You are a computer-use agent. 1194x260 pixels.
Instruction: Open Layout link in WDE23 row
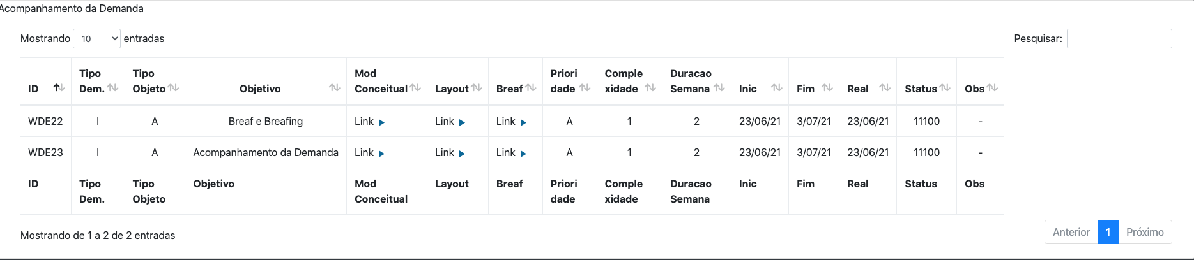tap(450, 153)
